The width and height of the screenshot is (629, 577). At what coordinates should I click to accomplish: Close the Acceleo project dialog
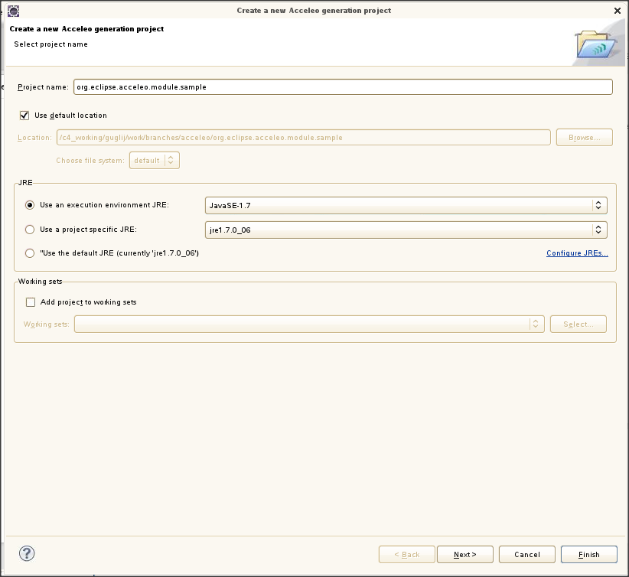click(x=618, y=11)
